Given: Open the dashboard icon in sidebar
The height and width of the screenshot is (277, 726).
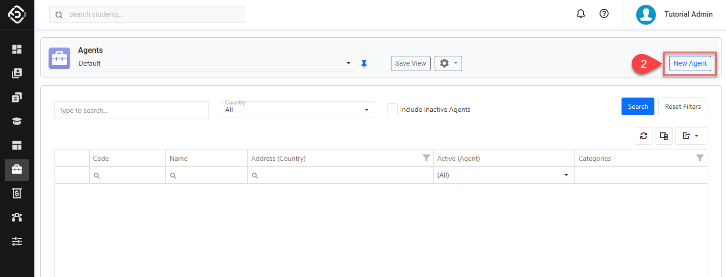Looking at the screenshot, I should point(17,49).
